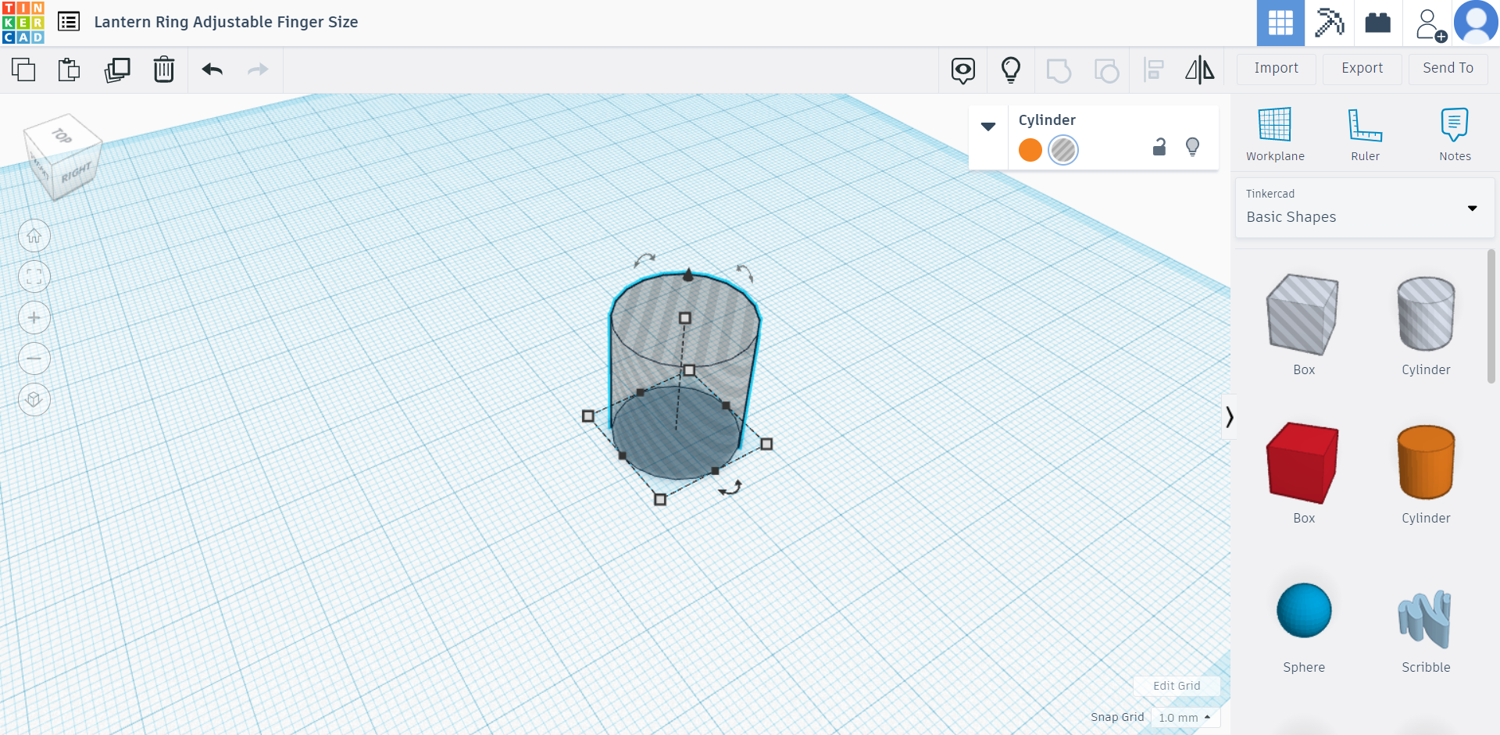Hide the Cylinder using the lightbulb toggle
Image resolution: width=1500 pixels, height=735 pixels.
pyautogui.click(x=1192, y=147)
